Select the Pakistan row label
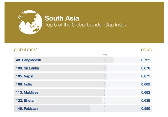Viewport: 168px width, 117px height. pyautogui.click(x=27, y=109)
